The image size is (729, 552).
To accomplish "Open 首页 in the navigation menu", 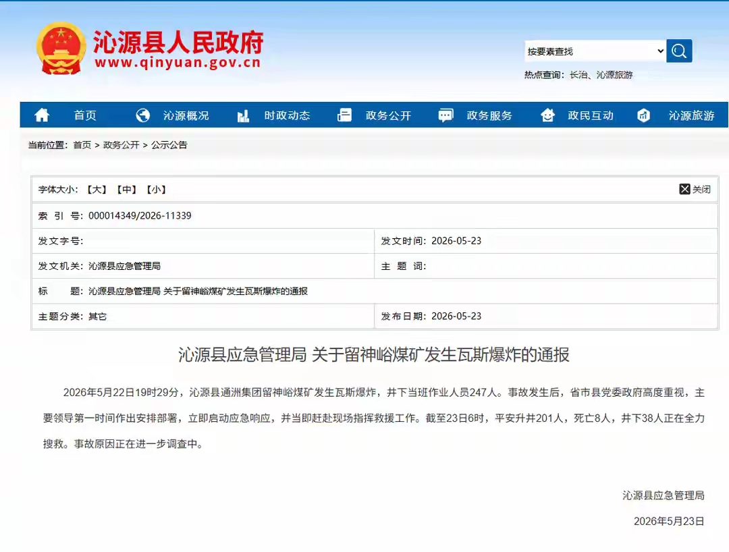I will (x=85, y=115).
